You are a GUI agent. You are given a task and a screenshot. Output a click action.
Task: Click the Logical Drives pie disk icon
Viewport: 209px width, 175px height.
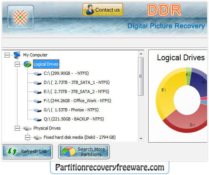(x=27, y=64)
